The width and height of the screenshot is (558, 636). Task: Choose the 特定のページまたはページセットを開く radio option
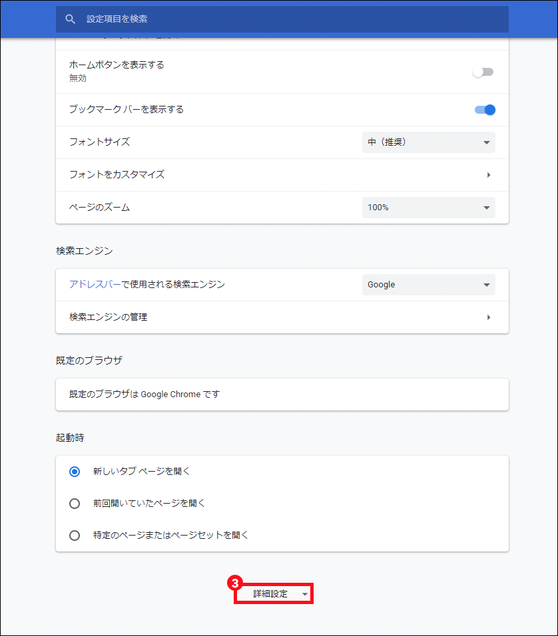coord(75,536)
